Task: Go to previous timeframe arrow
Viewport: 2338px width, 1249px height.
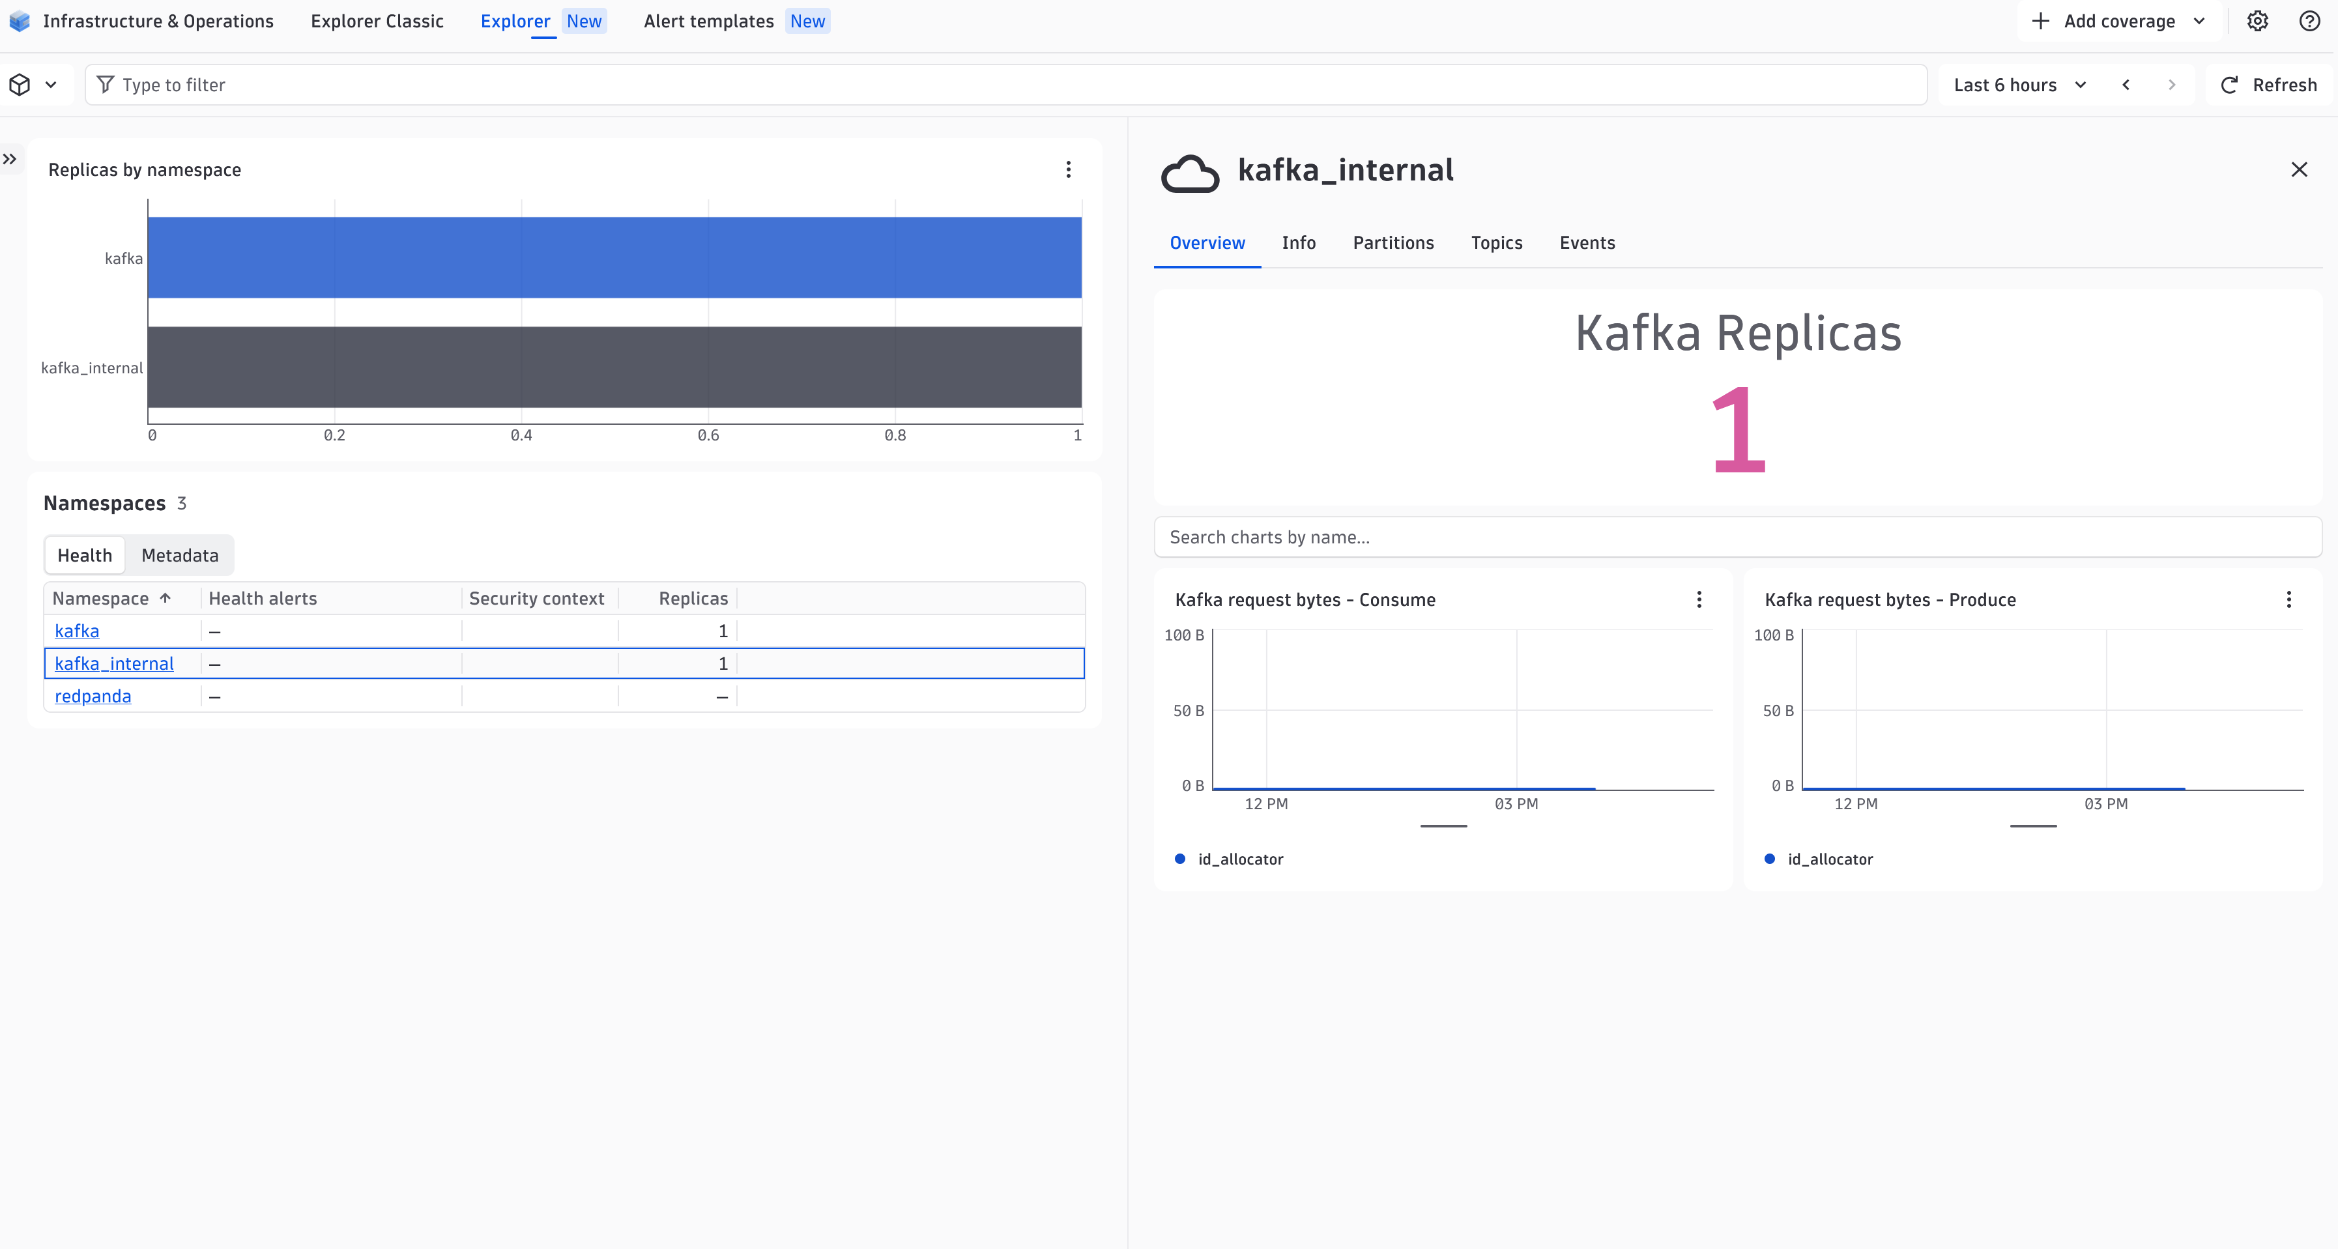Action: (x=2126, y=85)
